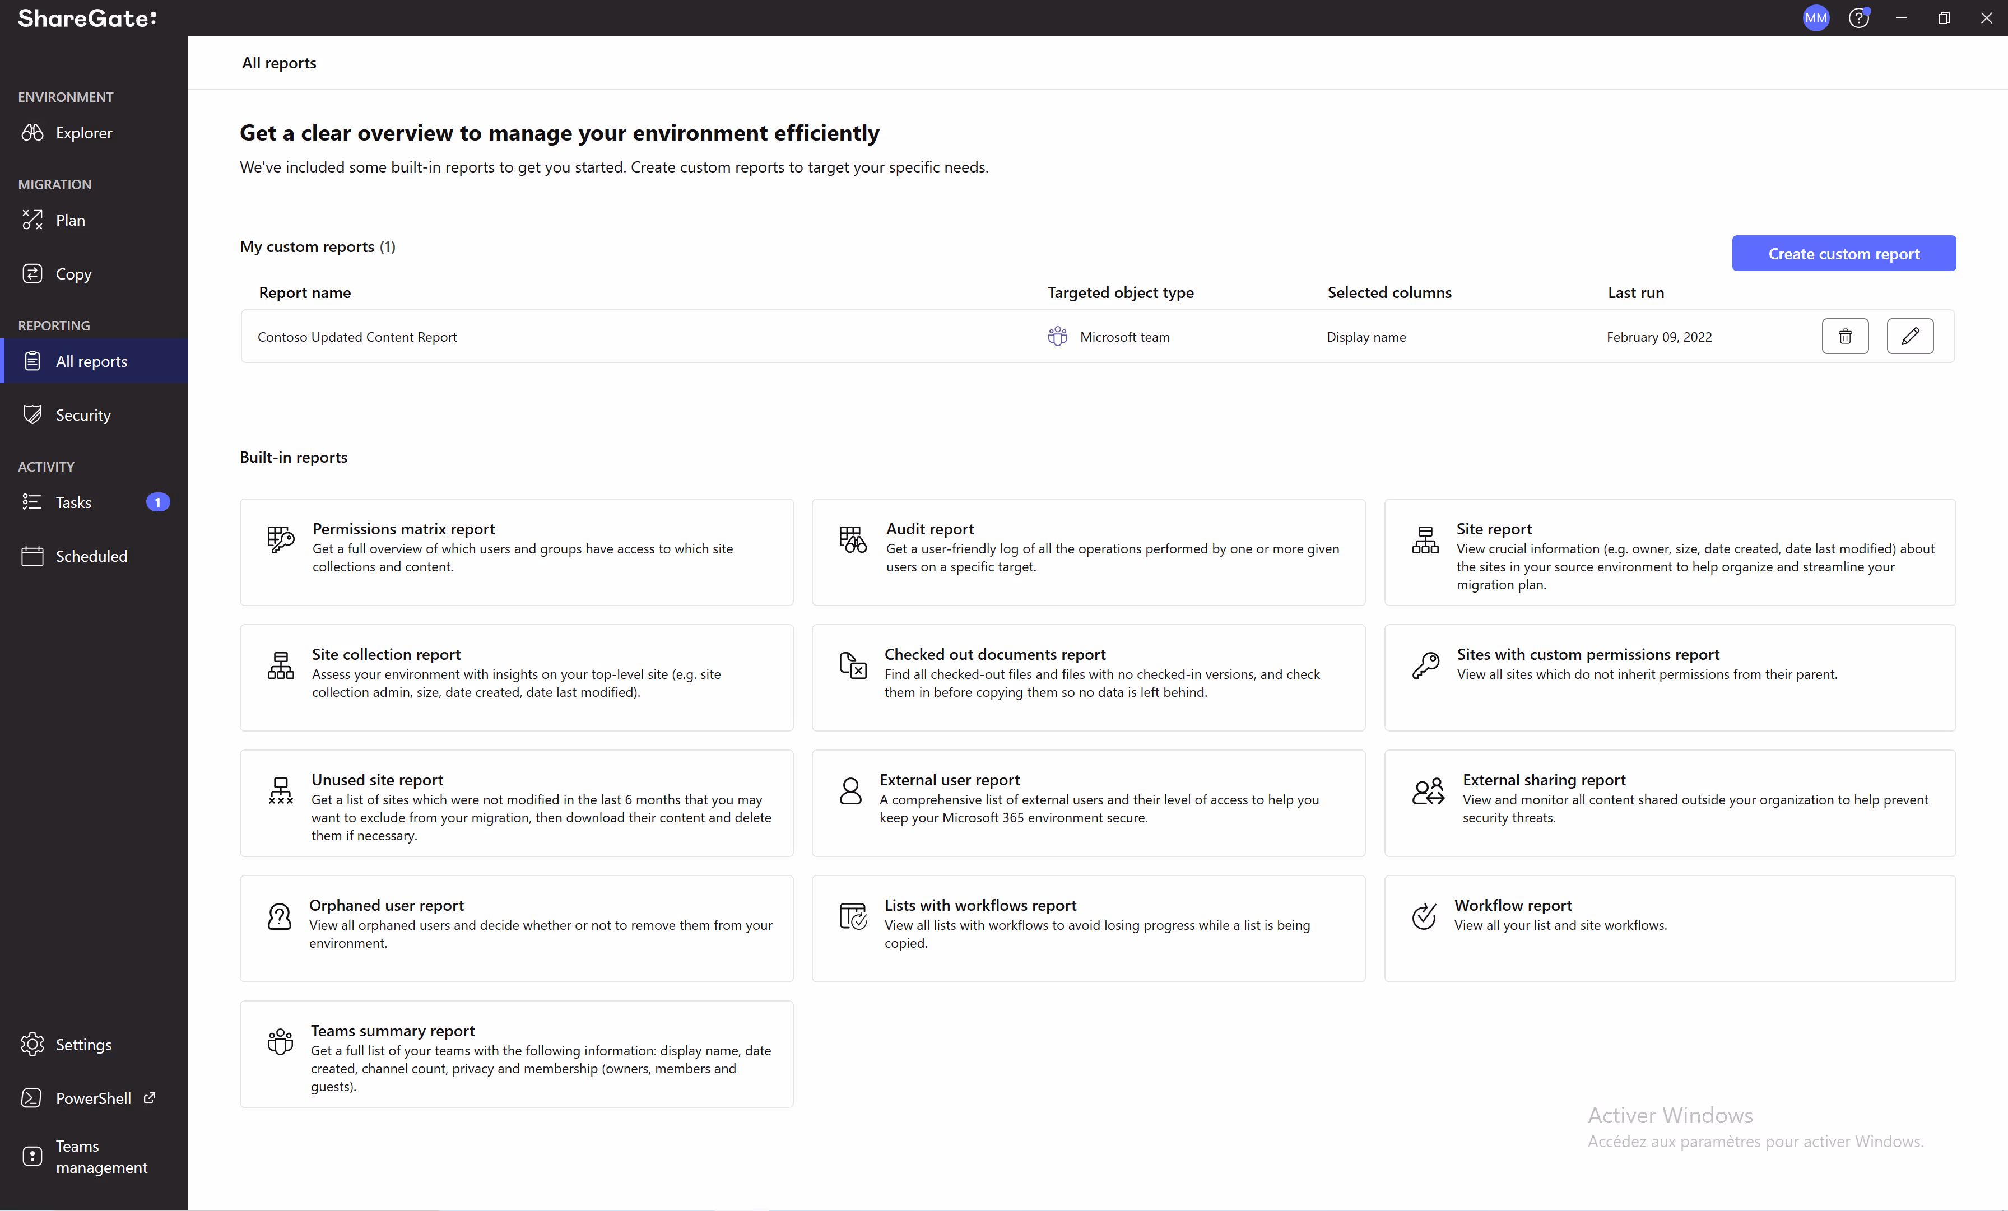The height and width of the screenshot is (1211, 2008).
Task: Select the External sharing report card
Action: point(1669,803)
